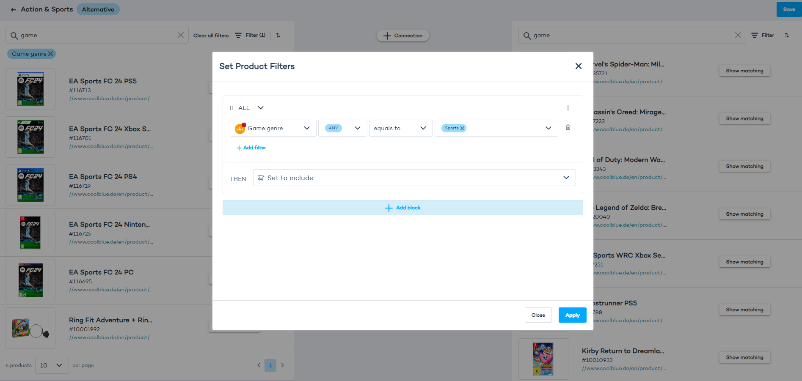802x381 pixels.
Task: Change the 10 per page dropdown
Action: pyautogui.click(x=52, y=365)
